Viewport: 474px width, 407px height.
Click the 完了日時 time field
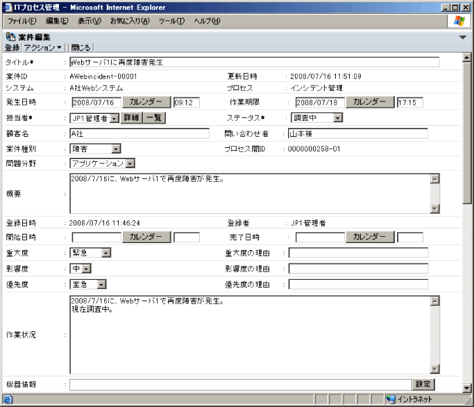point(410,238)
